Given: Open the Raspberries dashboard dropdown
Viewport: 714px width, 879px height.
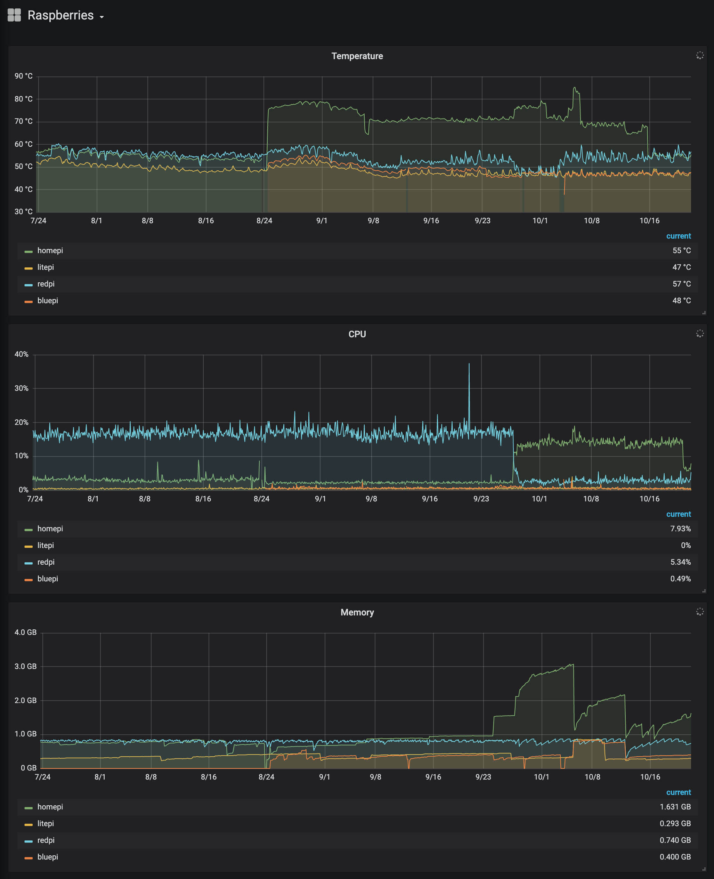Looking at the screenshot, I should tap(102, 17).
